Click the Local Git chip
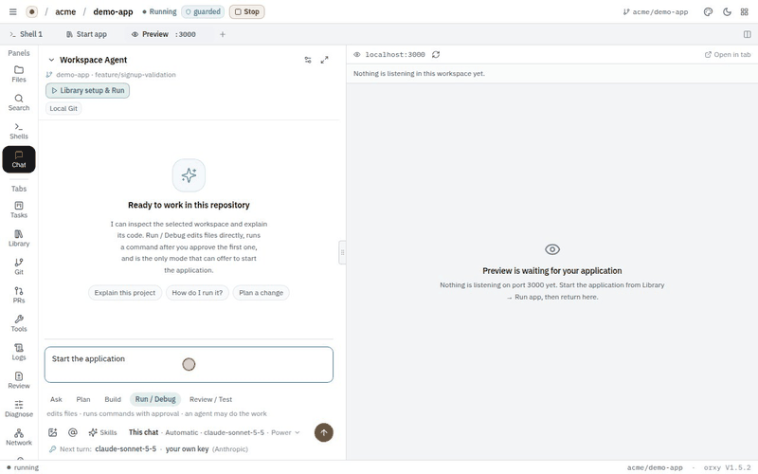The height and width of the screenshot is (474, 758). [63, 108]
